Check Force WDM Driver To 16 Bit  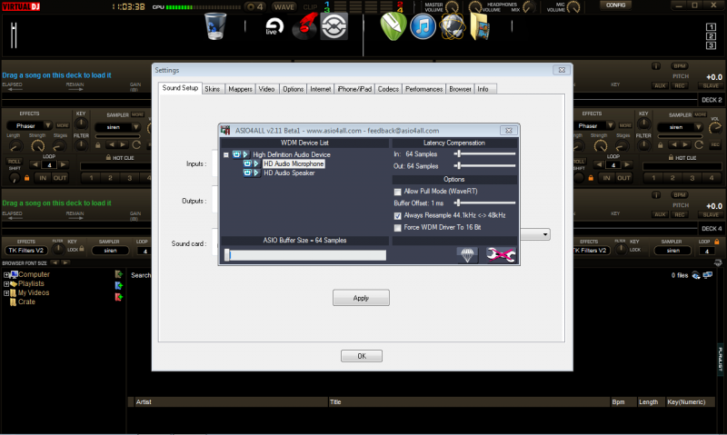tap(398, 227)
